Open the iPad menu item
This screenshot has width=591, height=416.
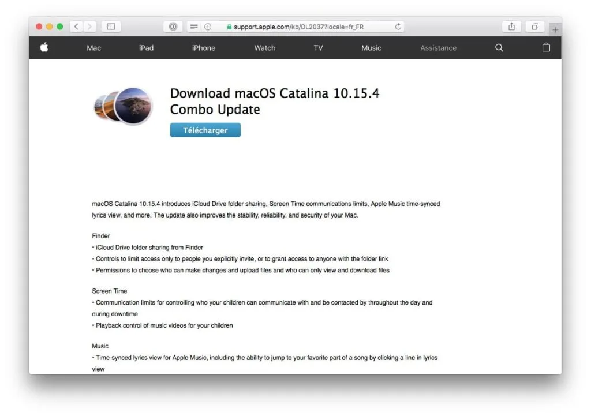146,48
